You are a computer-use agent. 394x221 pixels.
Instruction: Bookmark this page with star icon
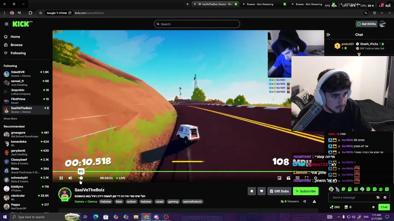pos(40,13)
